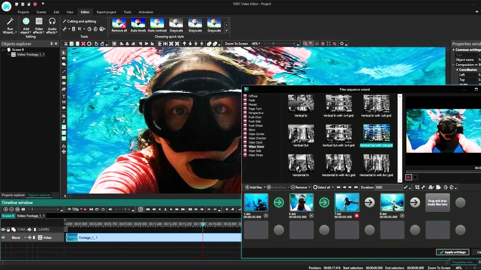Expand the quick style gallery more arrow
481x270 pixels.
pyautogui.click(x=226, y=30)
